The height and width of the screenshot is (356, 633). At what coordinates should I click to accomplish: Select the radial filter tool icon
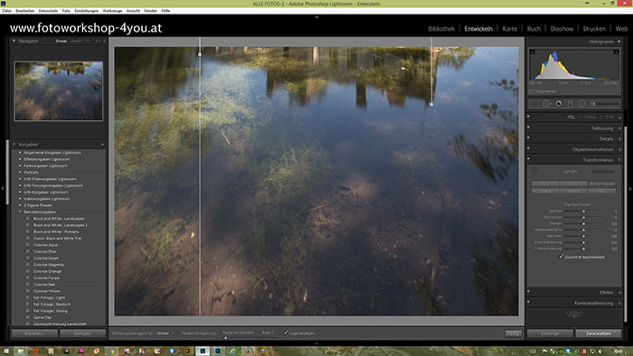click(581, 104)
